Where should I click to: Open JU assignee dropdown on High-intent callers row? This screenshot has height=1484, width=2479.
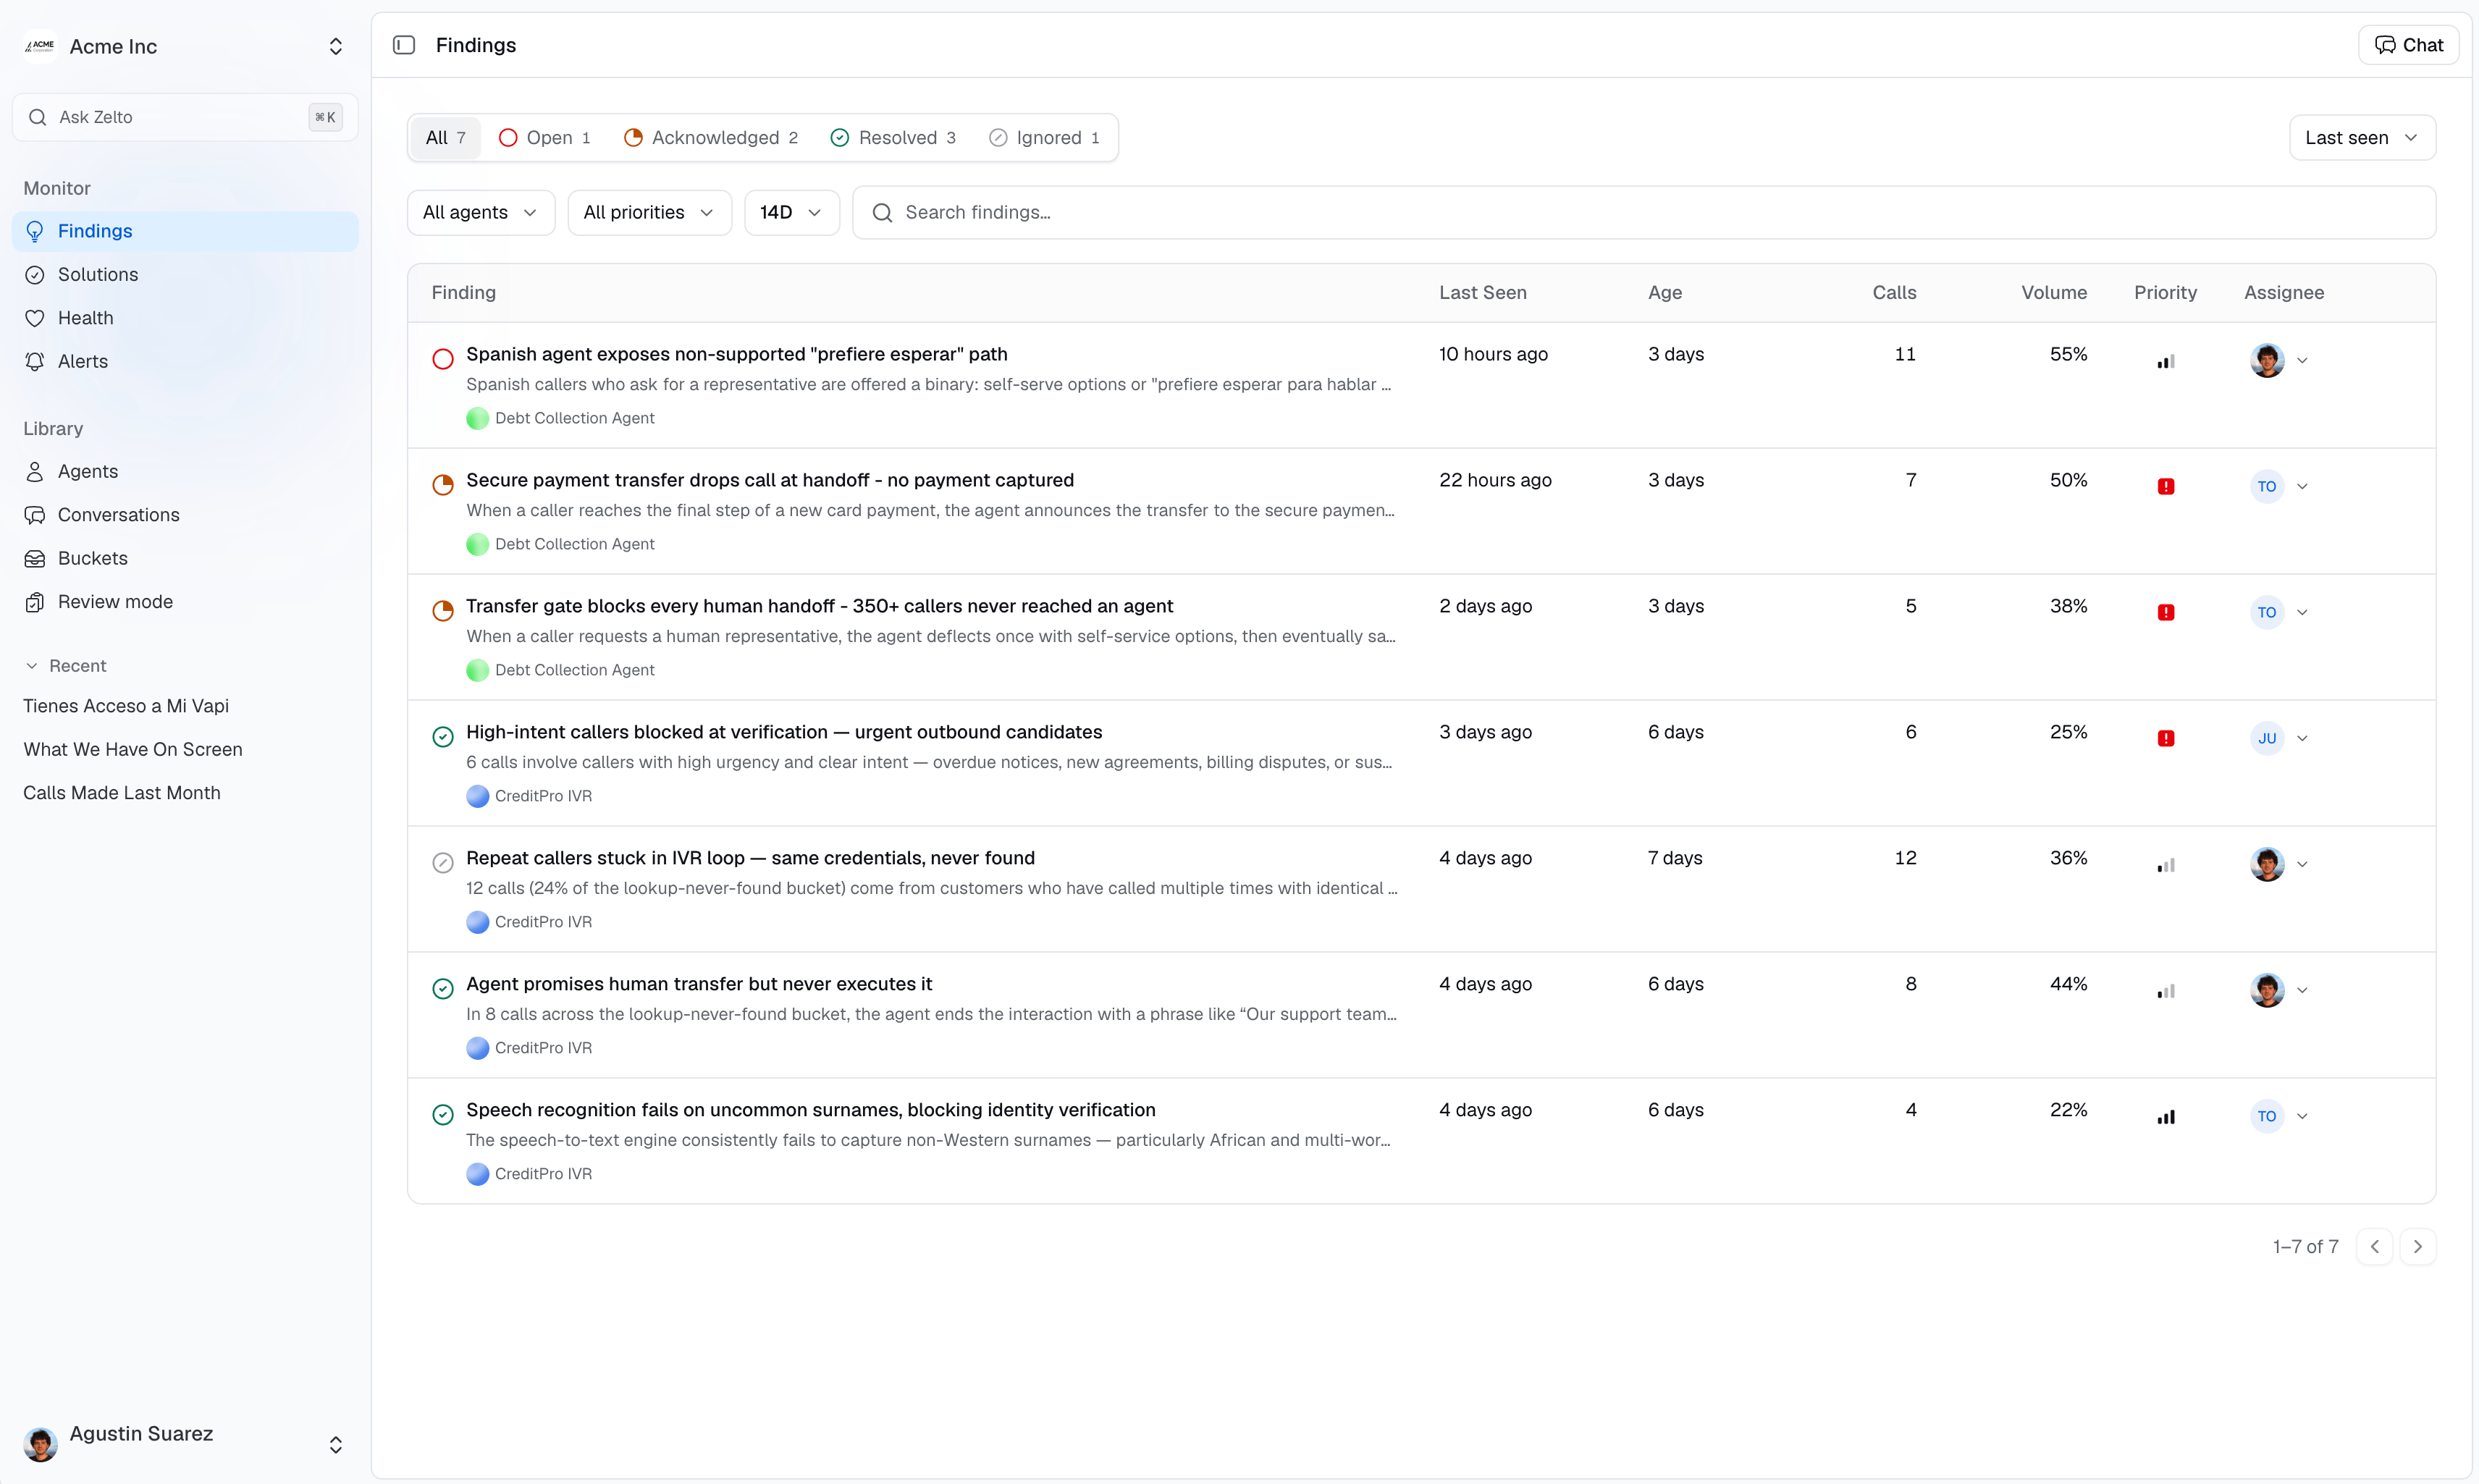(x=2302, y=739)
